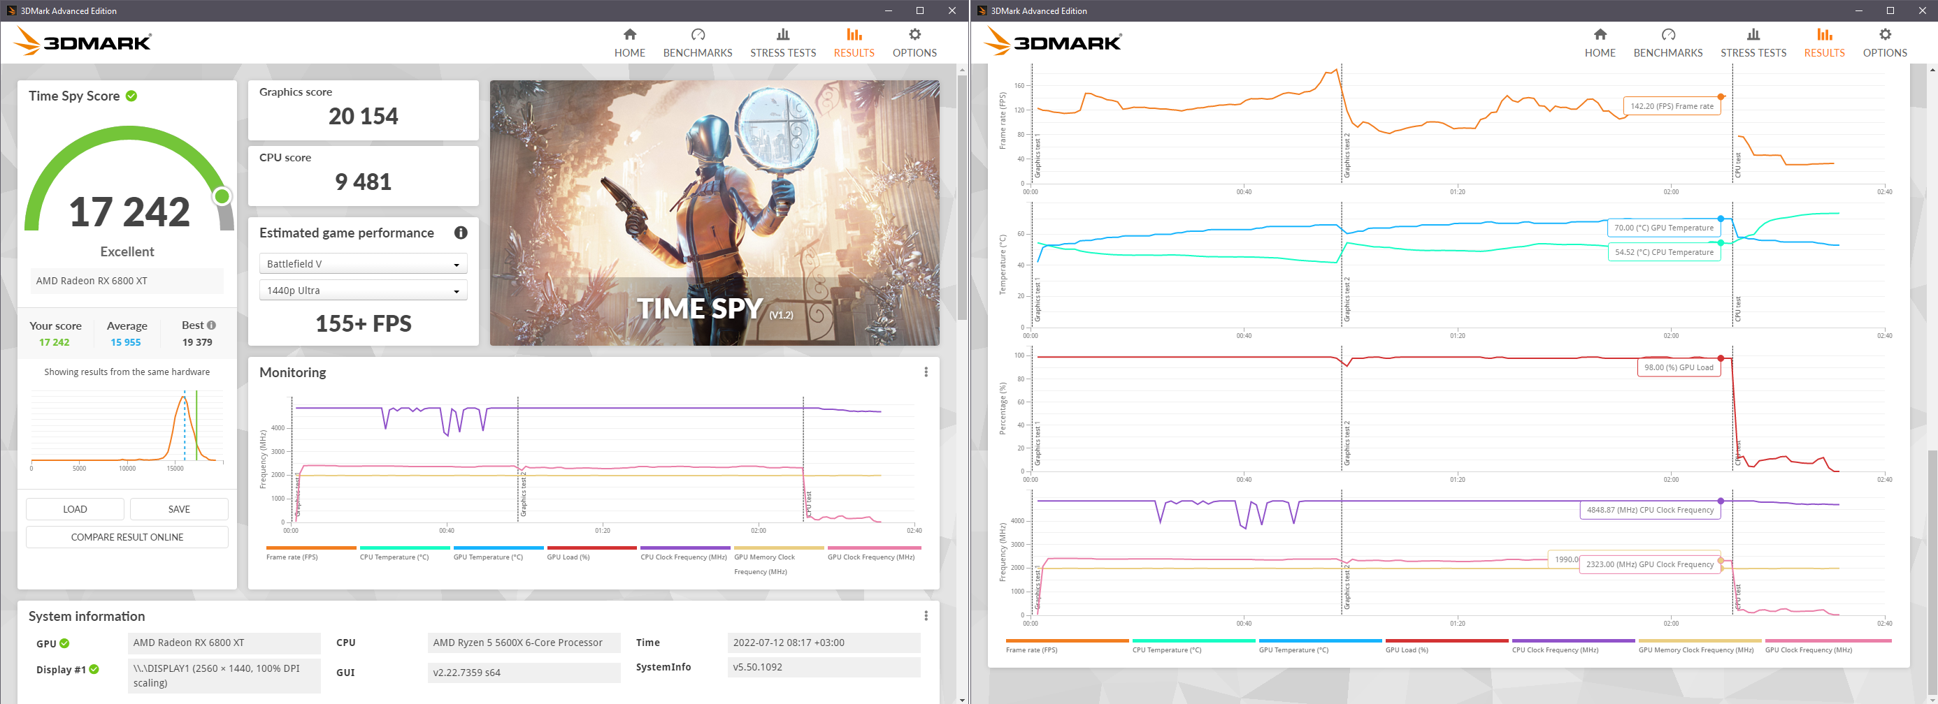Open the Battlefield V game dropdown
This screenshot has height=704, width=1938.
(364, 264)
